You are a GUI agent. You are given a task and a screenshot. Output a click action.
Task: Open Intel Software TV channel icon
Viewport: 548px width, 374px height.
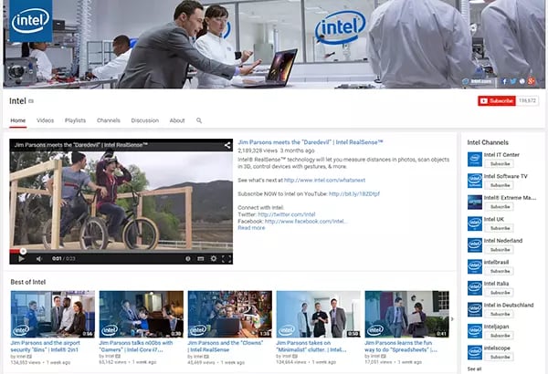(475, 181)
